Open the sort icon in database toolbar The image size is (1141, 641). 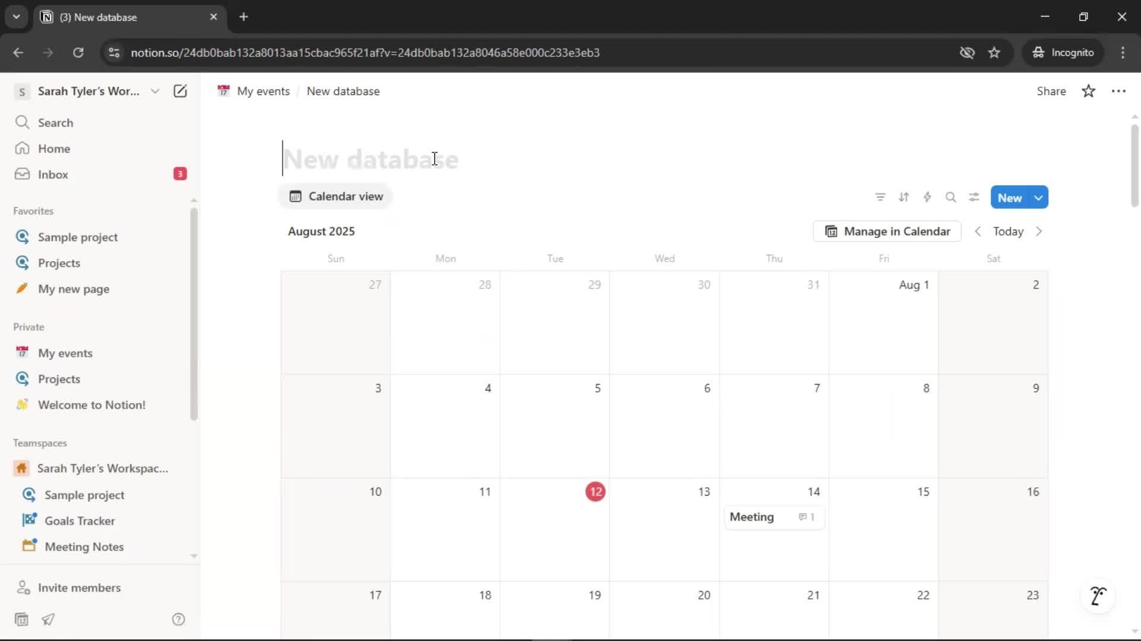[x=904, y=197]
